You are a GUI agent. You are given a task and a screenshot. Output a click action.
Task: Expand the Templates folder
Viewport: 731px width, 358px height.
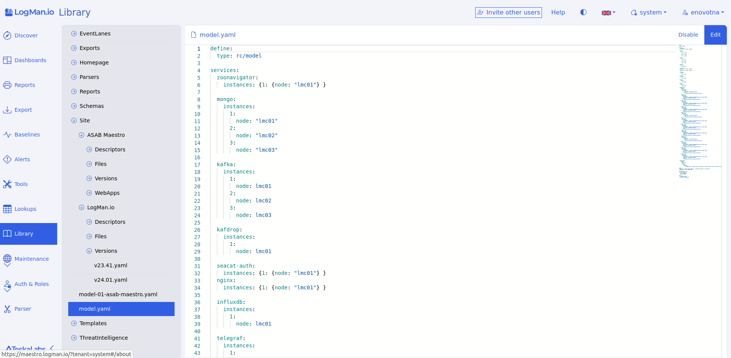(x=74, y=323)
